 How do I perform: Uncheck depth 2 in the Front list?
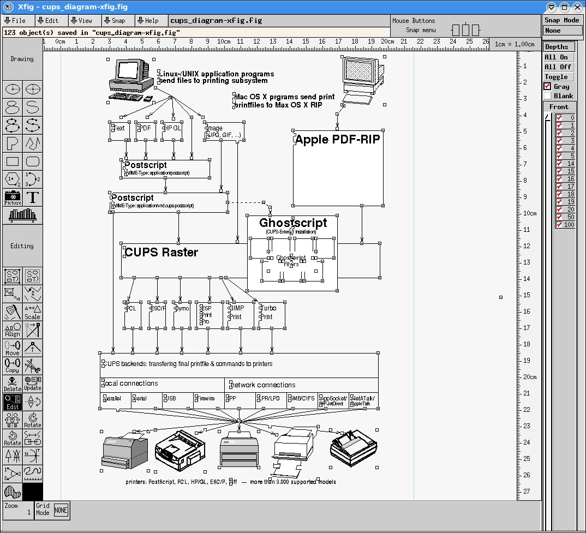pyautogui.click(x=559, y=133)
